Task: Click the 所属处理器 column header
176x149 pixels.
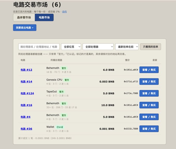Action: (x=56, y=60)
